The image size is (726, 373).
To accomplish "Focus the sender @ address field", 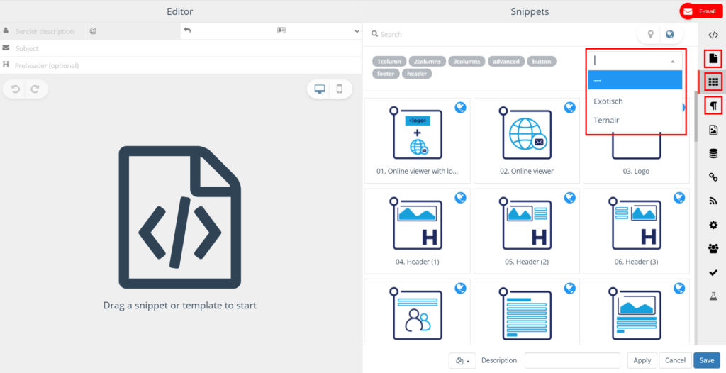I will click(x=133, y=31).
